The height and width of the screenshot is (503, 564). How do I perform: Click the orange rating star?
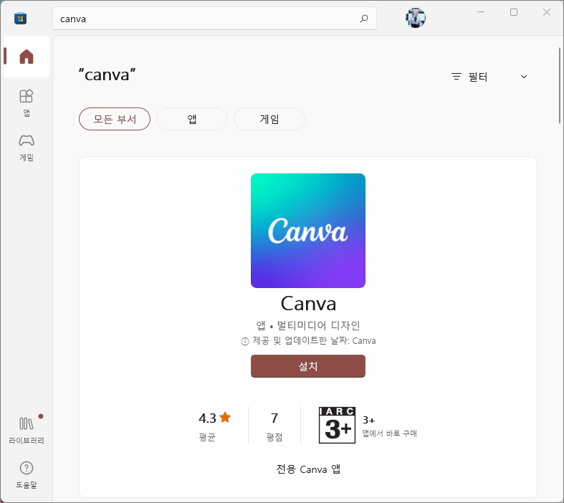pyautogui.click(x=225, y=417)
